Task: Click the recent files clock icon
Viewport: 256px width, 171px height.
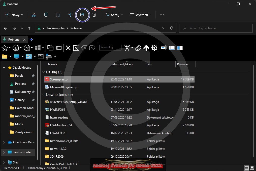Action: 27,48
